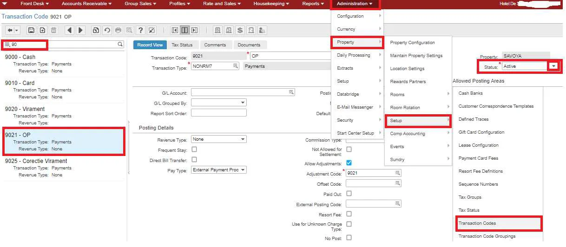Open the Offset Code lookup icon
Screen dimensions: 566x247
(398, 183)
